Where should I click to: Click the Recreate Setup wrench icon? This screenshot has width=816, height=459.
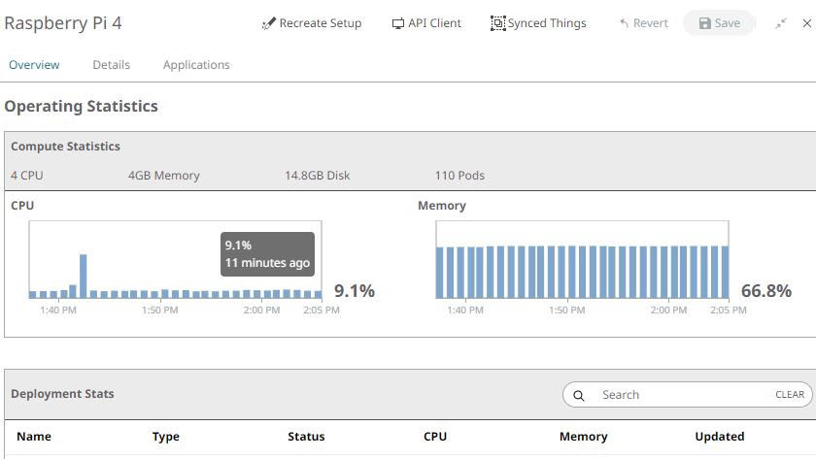click(269, 23)
